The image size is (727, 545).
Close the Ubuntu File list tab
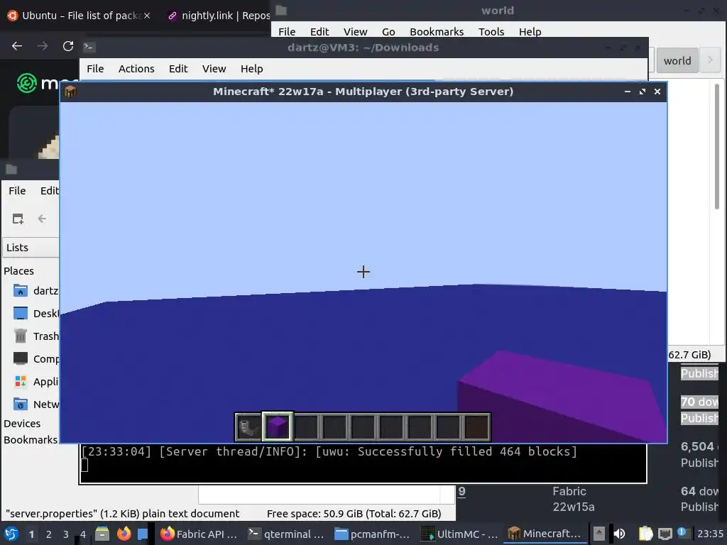click(146, 16)
